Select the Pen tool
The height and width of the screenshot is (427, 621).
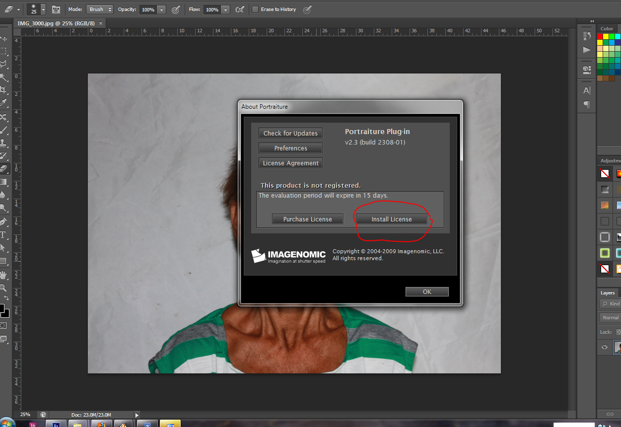(x=3, y=221)
